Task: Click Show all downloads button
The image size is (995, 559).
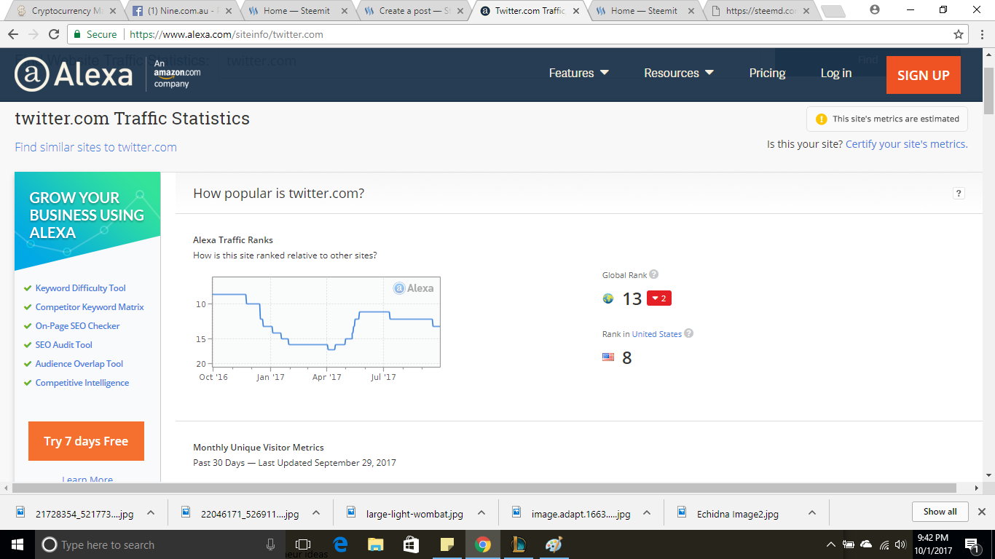Action: (940, 512)
